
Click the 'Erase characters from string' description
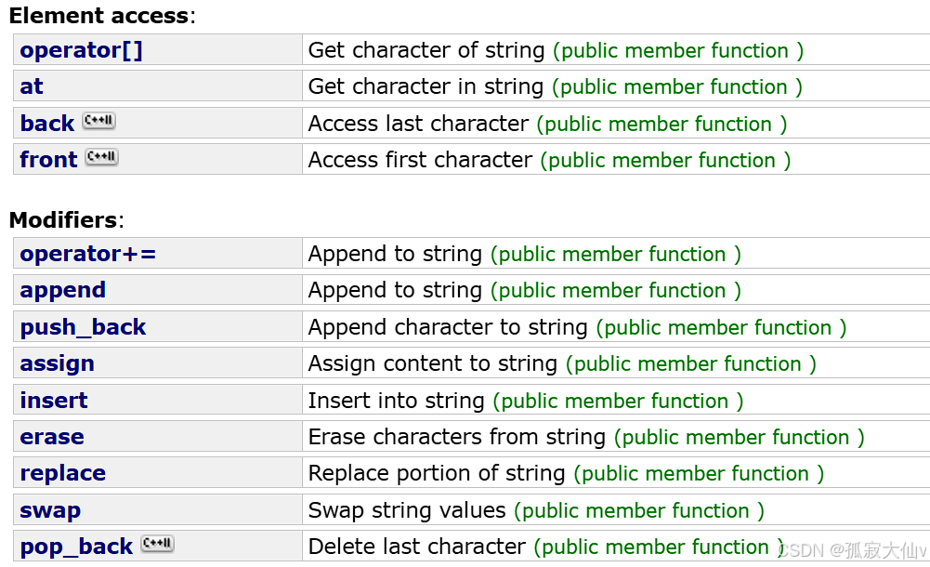pos(457,437)
